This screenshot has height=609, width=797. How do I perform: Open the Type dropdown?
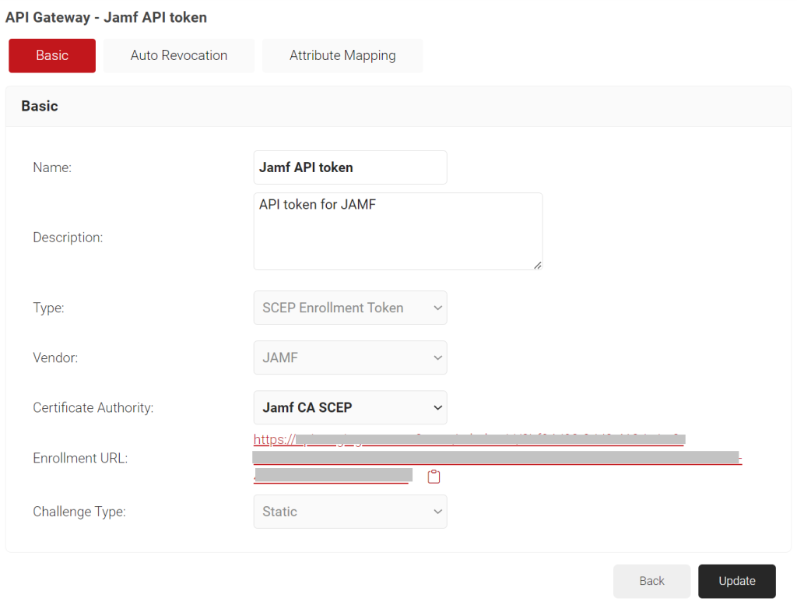tap(350, 308)
